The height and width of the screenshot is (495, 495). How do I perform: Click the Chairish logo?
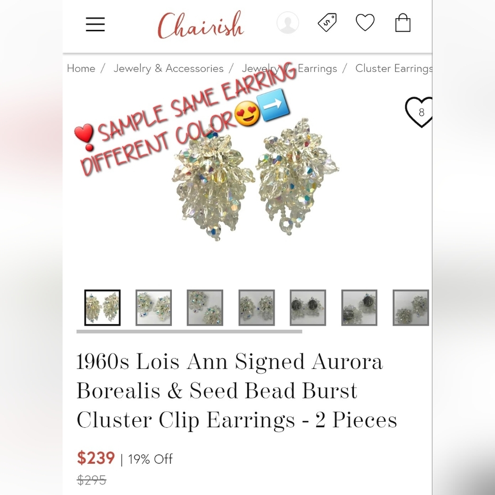tap(201, 25)
